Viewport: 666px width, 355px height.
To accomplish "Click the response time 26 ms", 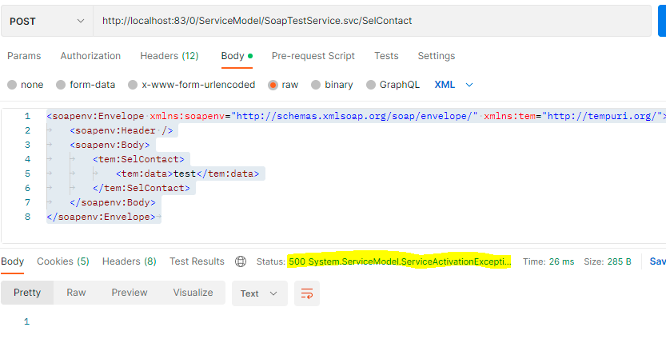I will (561, 261).
